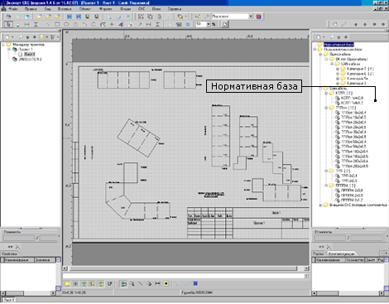Select the ПРППМ 2x0.8 cable item
This screenshot has height=304, width=389.
coord(349,191)
